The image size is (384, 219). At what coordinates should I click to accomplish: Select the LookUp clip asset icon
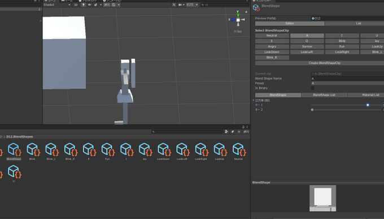point(220,150)
